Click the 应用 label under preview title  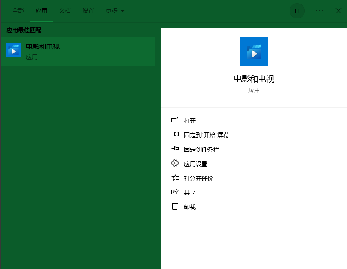click(x=254, y=90)
